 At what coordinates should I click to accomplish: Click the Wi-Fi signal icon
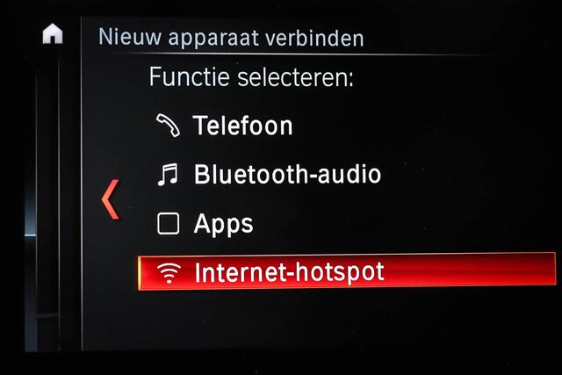pyautogui.click(x=169, y=273)
